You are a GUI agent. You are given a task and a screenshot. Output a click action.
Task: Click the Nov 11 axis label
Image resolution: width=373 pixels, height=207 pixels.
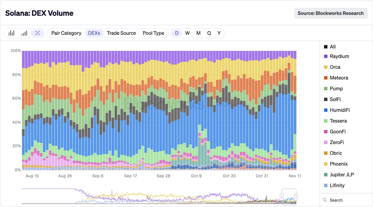[295, 176]
